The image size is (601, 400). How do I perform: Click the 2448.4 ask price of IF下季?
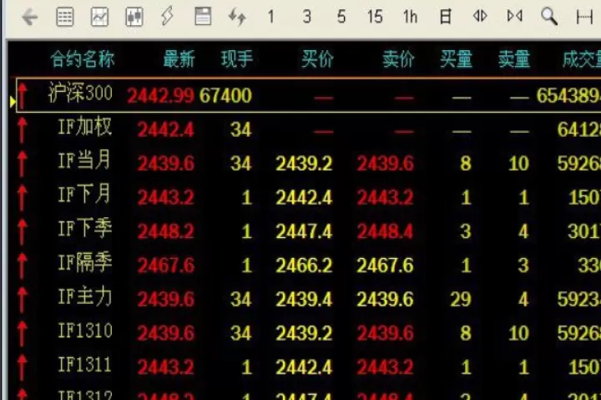(385, 231)
